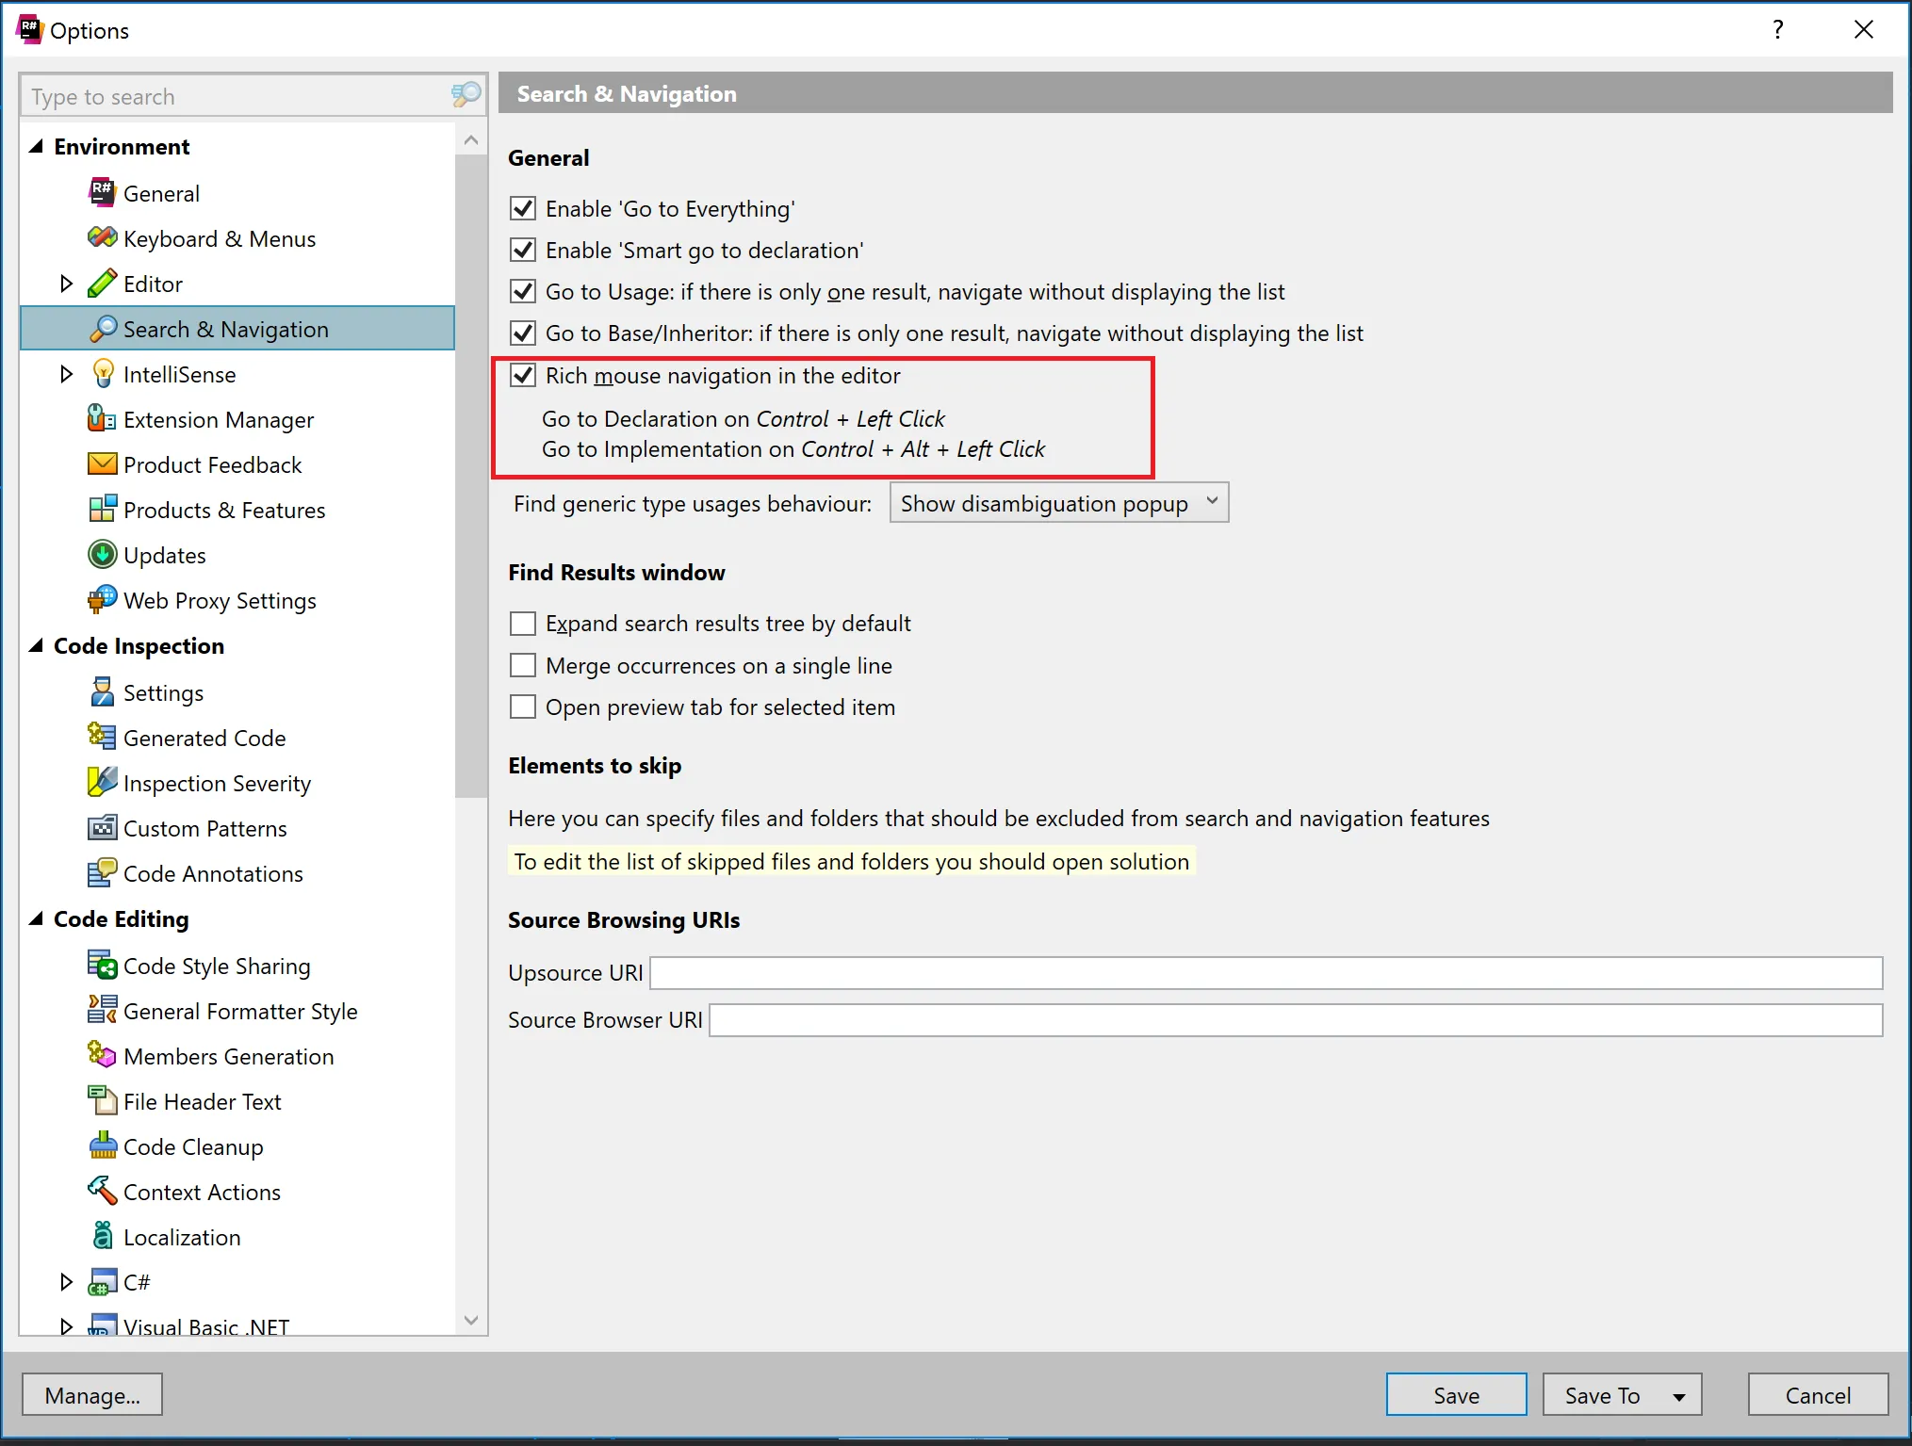This screenshot has width=1912, height=1446.
Task: Click the Keyboard & Menus icon
Action: click(102, 238)
